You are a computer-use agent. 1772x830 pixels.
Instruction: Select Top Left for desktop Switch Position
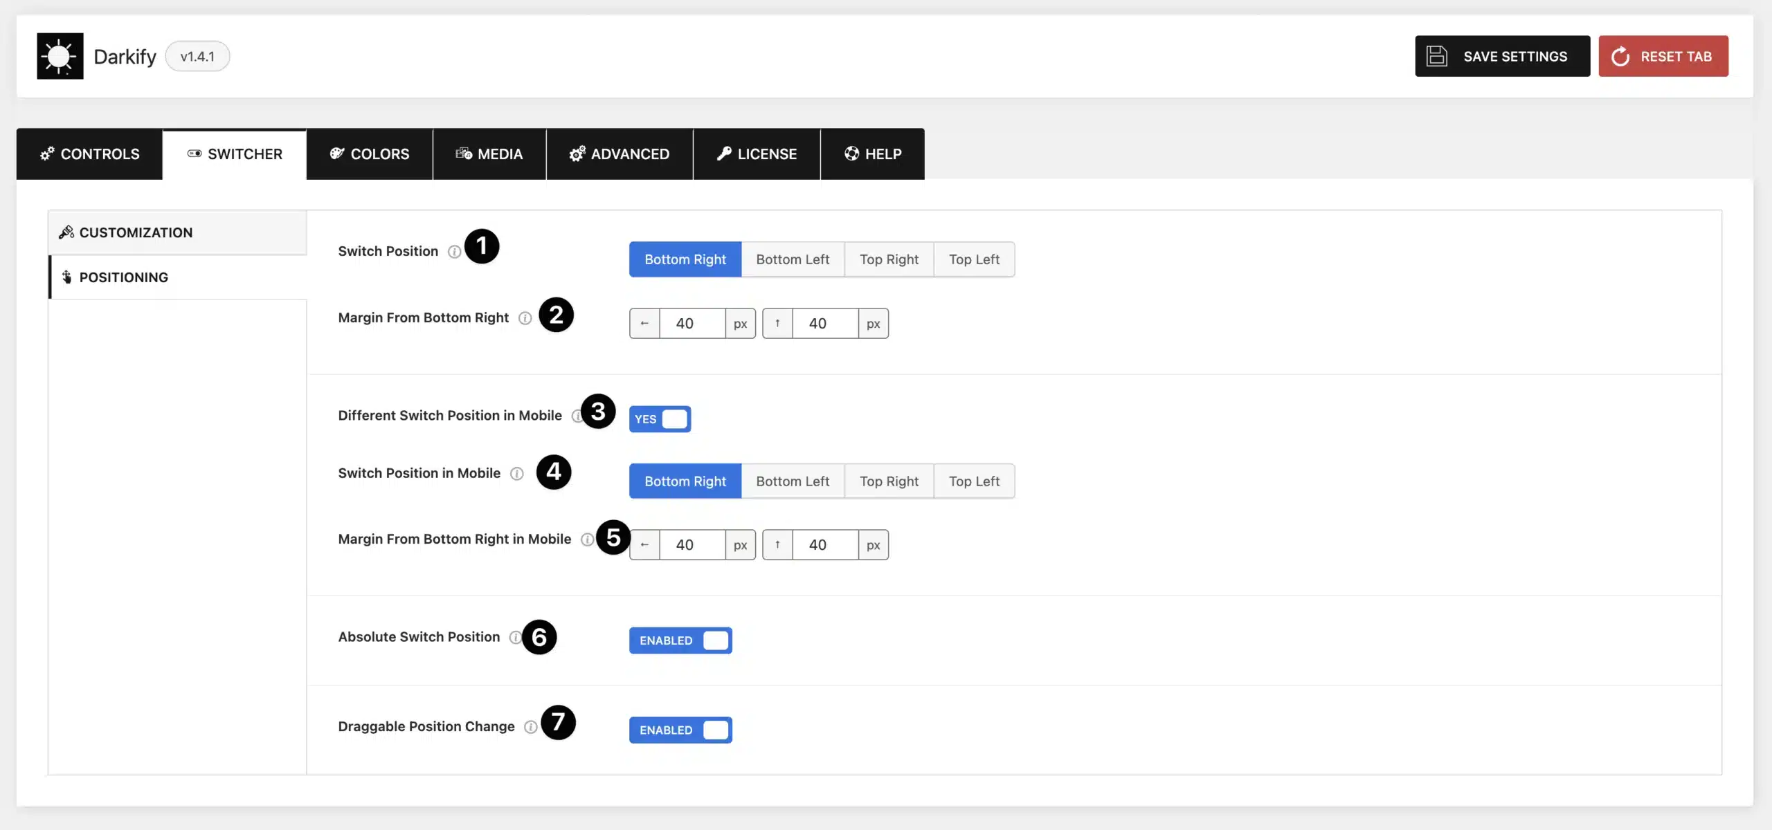pos(973,259)
